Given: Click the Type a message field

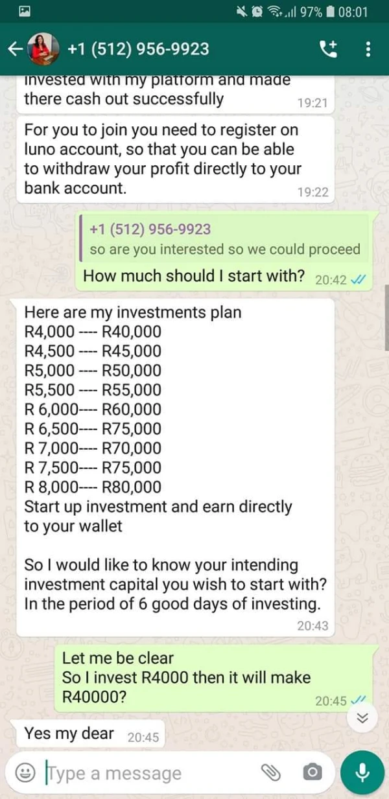Looking at the screenshot, I should (149, 773).
